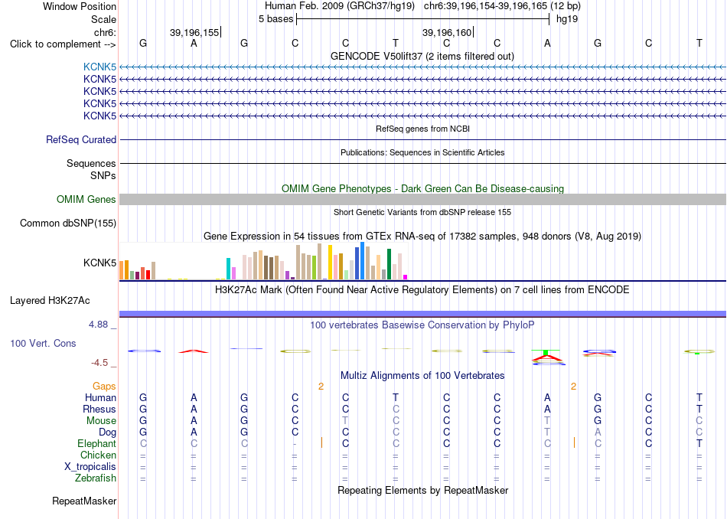Screen dimensions: 727x519
Task: Click the Layered H3K27Ac track label
Action: click(50, 301)
